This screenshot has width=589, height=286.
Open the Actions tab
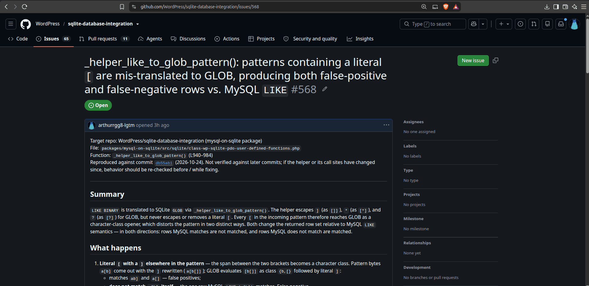click(227, 39)
